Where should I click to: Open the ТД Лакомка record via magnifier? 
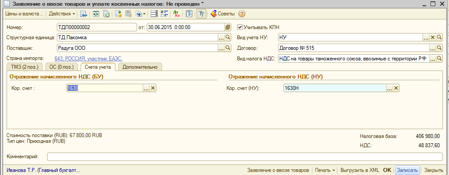tap(228, 37)
